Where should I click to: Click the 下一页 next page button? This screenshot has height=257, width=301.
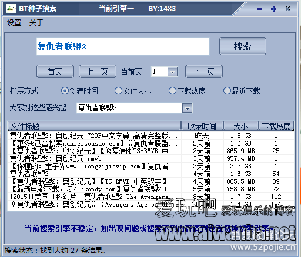pos(204,72)
